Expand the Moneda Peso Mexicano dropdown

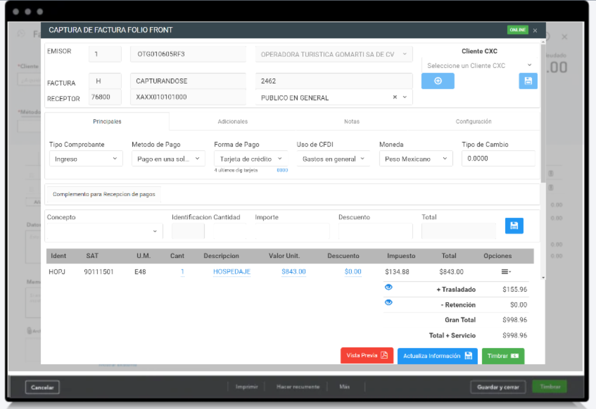415,159
